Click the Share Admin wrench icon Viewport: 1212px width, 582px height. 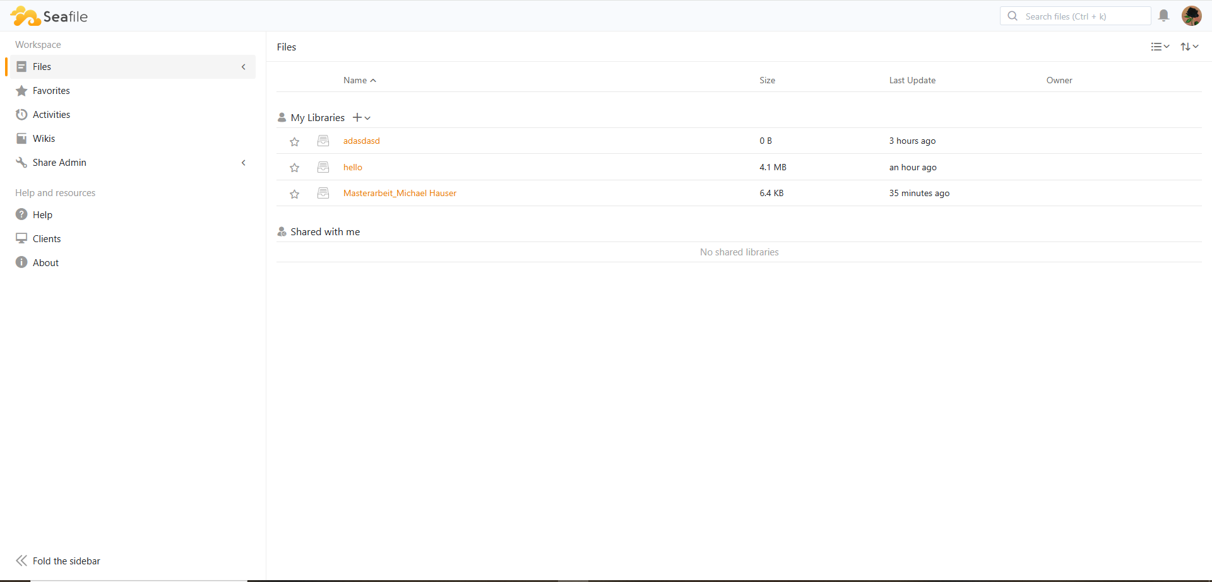pyautogui.click(x=21, y=163)
